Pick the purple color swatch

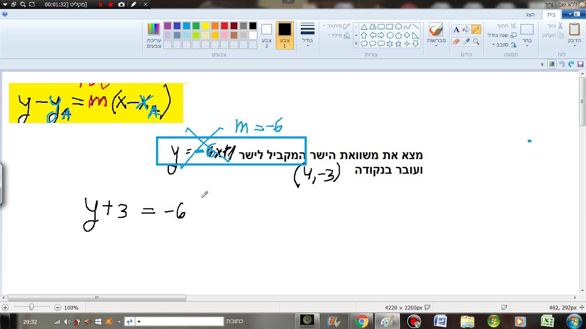(x=168, y=26)
